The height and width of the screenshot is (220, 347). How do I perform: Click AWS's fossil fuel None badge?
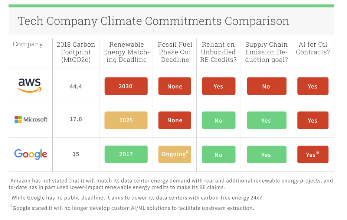coord(174,86)
